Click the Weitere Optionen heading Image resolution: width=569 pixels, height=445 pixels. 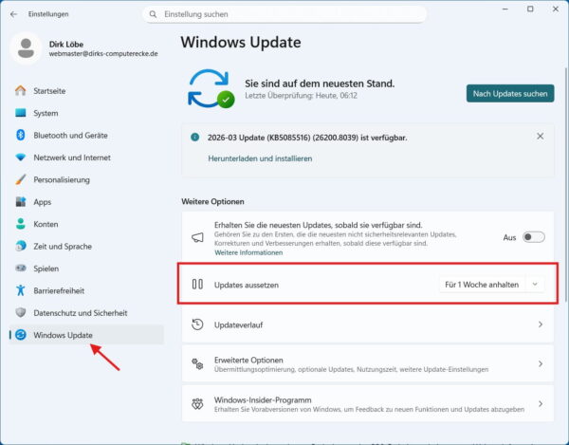pos(212,201)
